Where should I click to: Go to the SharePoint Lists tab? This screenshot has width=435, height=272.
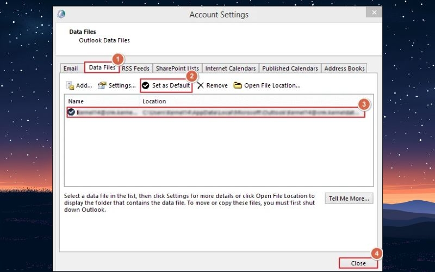[x=177, y=69]
